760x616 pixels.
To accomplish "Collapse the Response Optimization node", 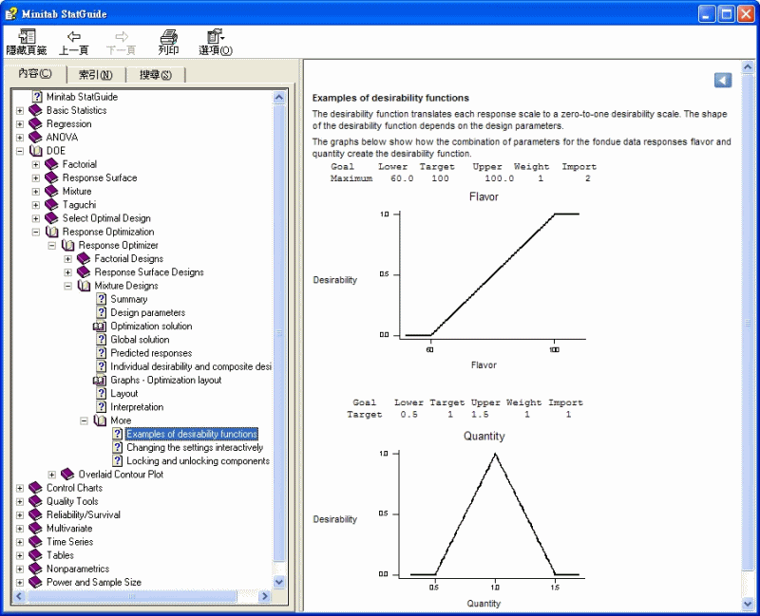I will (36, 232).
